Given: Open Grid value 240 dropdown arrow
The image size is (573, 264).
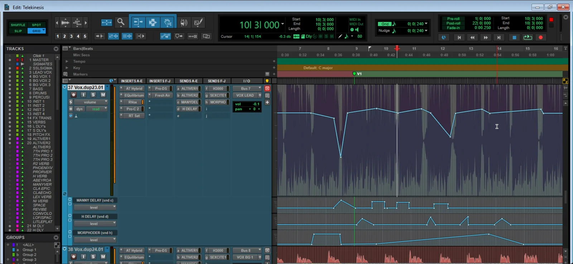Looking at the screenshot, I should (x=426, y=24).
